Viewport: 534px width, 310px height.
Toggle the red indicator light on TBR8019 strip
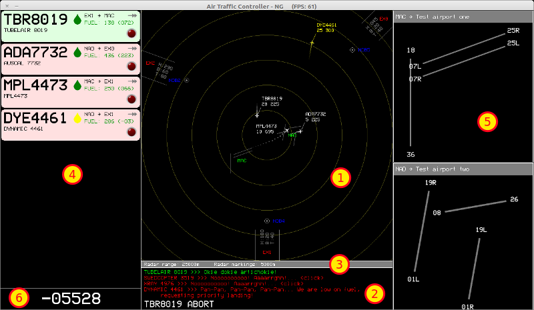130,33
